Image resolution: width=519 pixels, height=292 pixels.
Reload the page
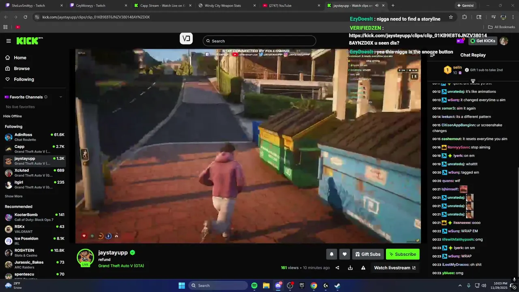pyautogui.click(x=25, y=17)
